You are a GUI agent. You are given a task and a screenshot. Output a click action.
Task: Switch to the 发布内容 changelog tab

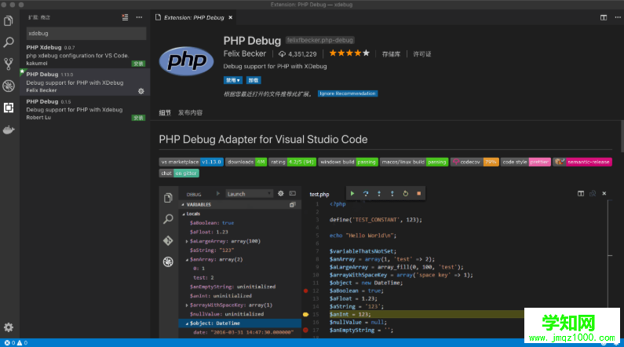point(190,112)
